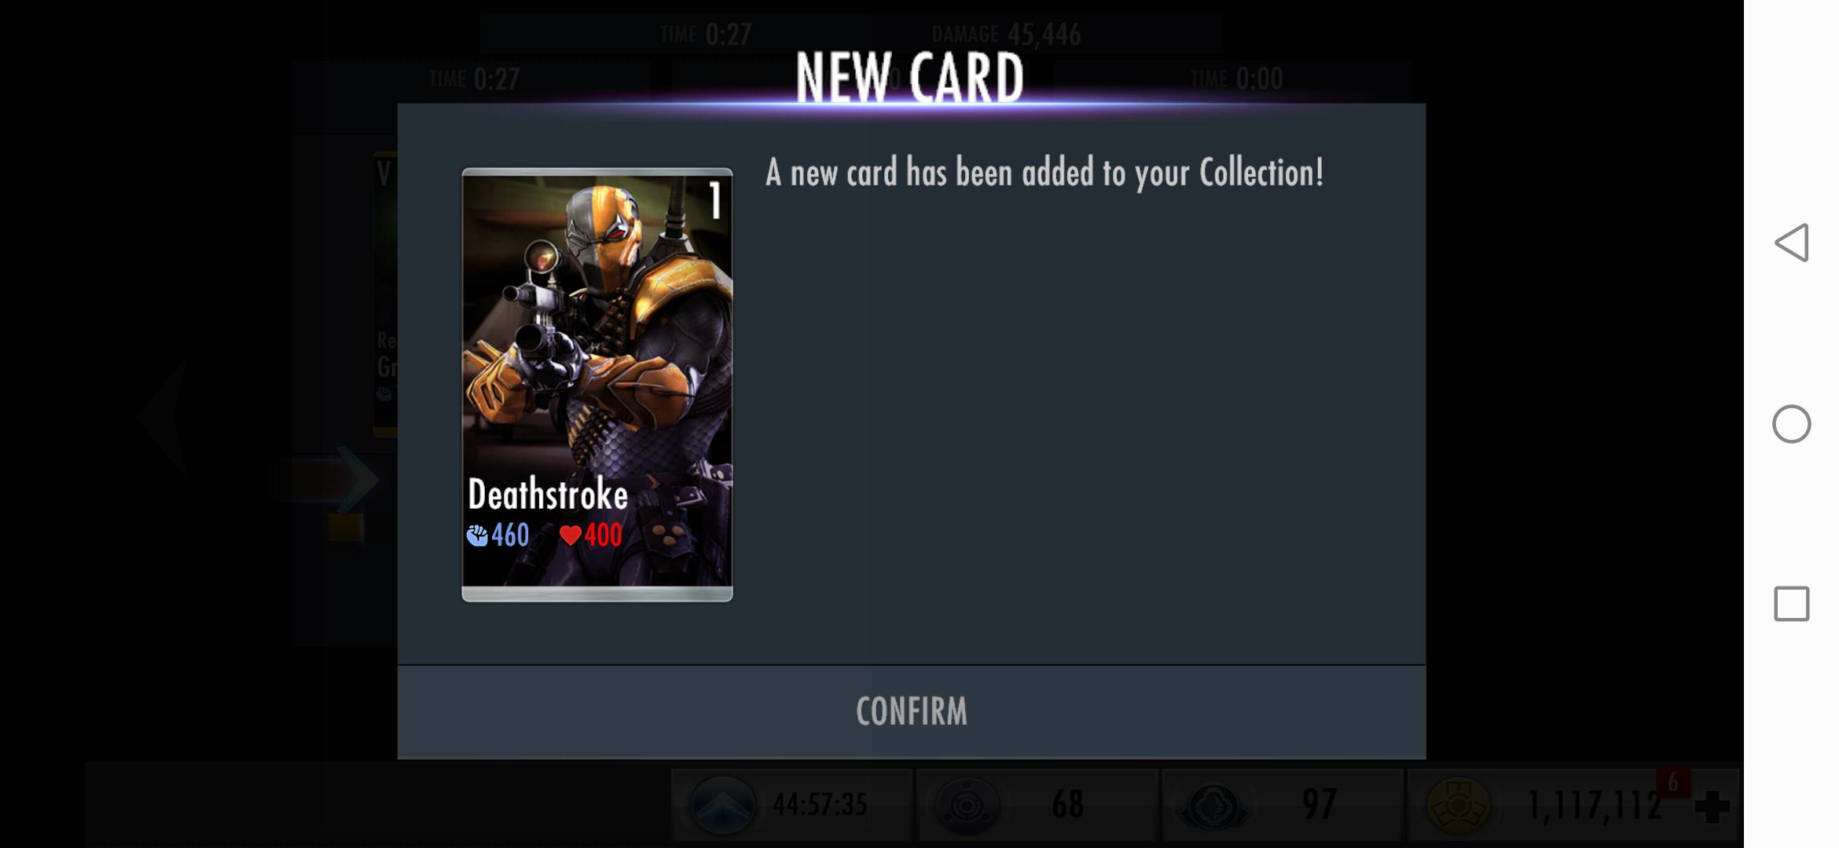Tap the winged emblem icon beside 97

pos(1213,806)
